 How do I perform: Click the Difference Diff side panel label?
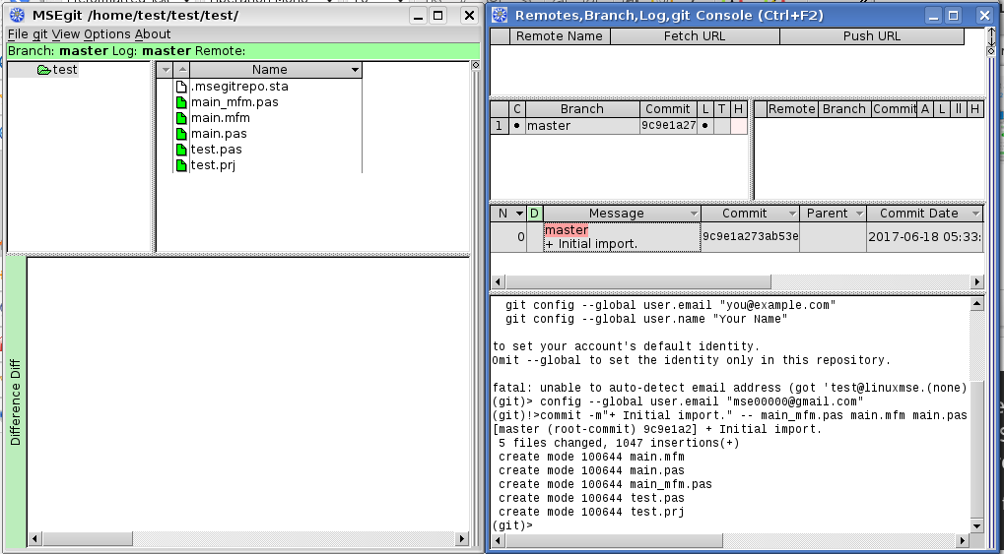click(x=16, y=401)
